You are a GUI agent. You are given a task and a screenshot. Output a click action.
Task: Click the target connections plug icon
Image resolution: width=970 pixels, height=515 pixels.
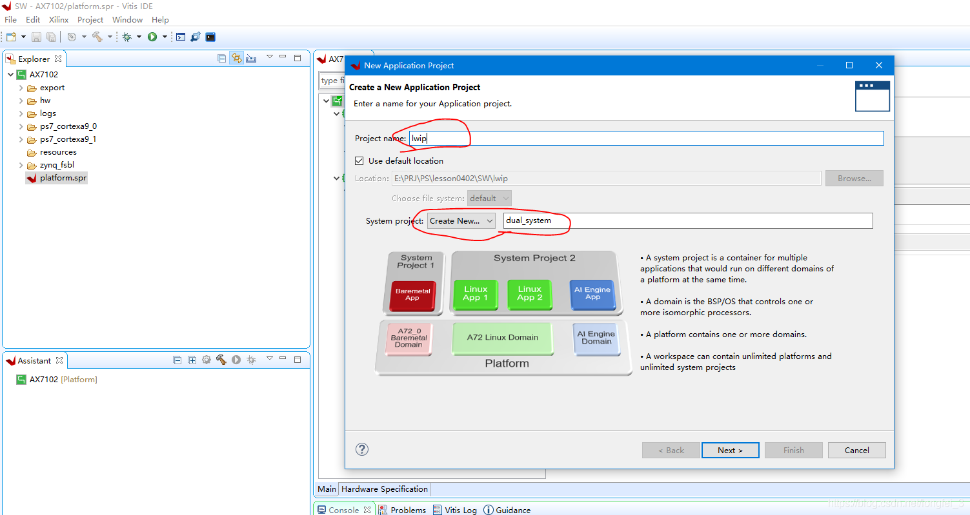tap(196, 37)
